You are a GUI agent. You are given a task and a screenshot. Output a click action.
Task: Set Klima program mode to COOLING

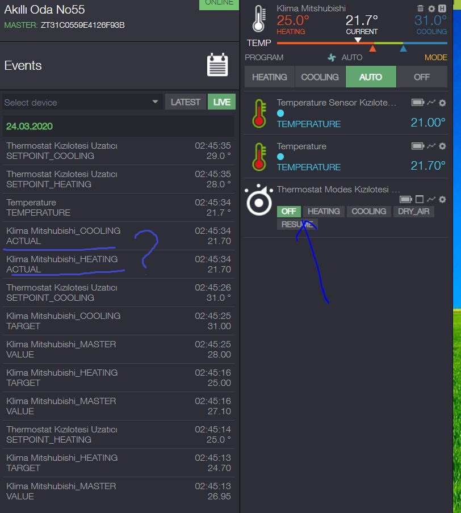(320, 77)
